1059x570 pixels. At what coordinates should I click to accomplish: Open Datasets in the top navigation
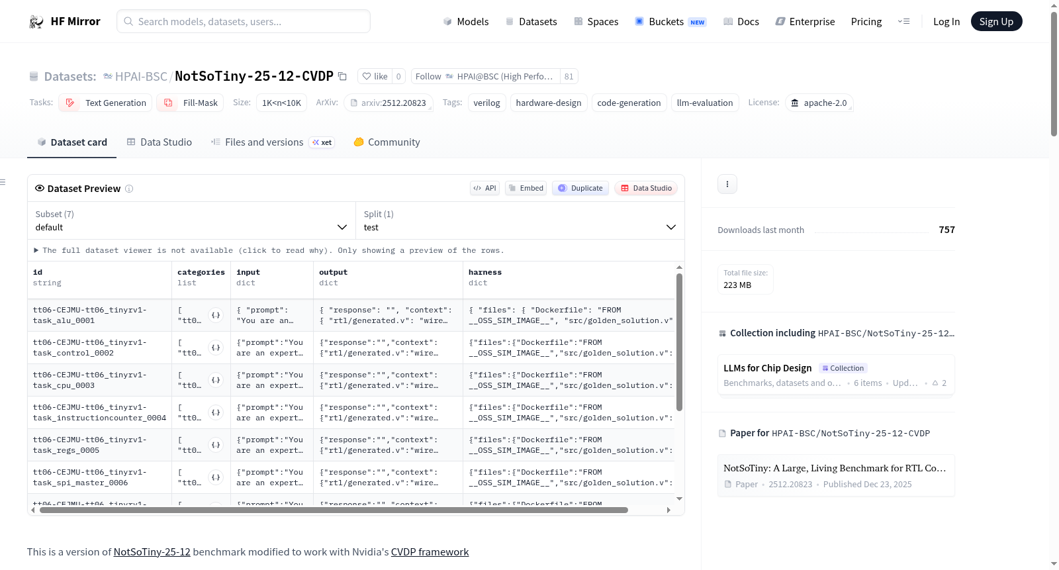click(531, 22)
